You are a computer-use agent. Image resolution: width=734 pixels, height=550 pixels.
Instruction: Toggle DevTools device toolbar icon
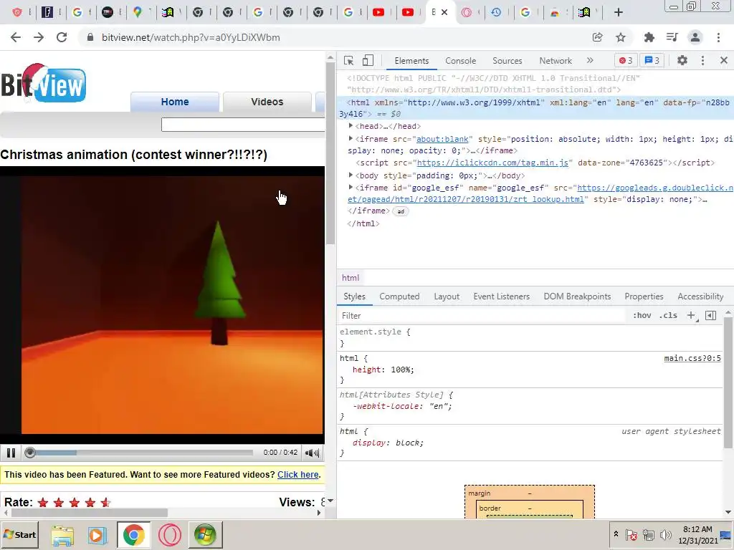368,60
